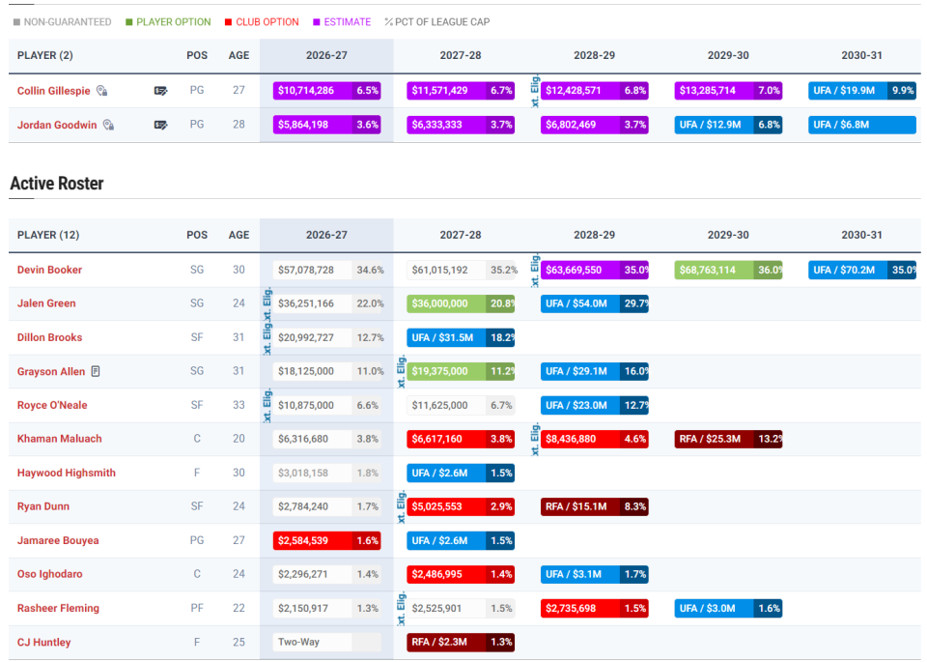Click the Estimate legend label
Screen dimensions: 927x662
tap(348, 22)
